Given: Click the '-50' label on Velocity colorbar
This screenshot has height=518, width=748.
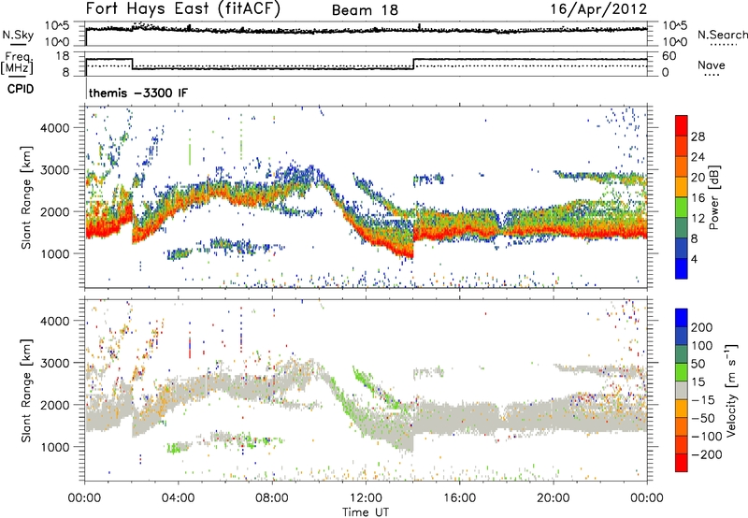Looking at the screenshot, I should [x=703, y=418].
